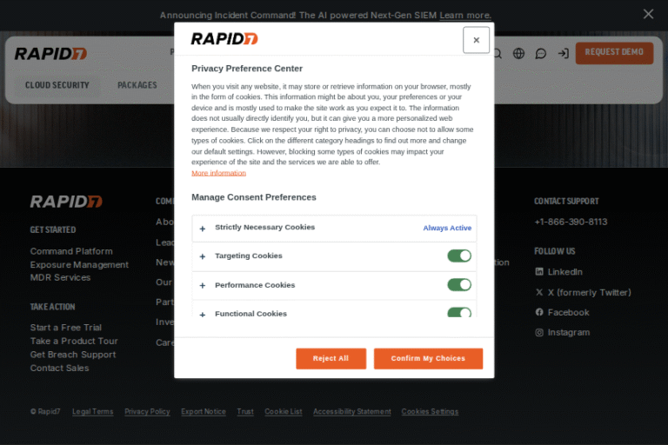Click the Instagram icon in footer
Screen dimensions: 668x445
click(x=539, y=333)
